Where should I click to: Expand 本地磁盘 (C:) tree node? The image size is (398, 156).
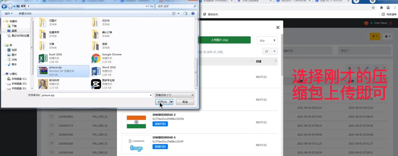point(5,79)
